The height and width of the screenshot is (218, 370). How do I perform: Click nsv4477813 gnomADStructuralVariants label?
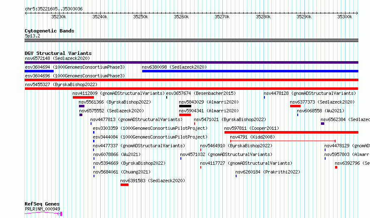pyautogui.click(x=136, y=119)
